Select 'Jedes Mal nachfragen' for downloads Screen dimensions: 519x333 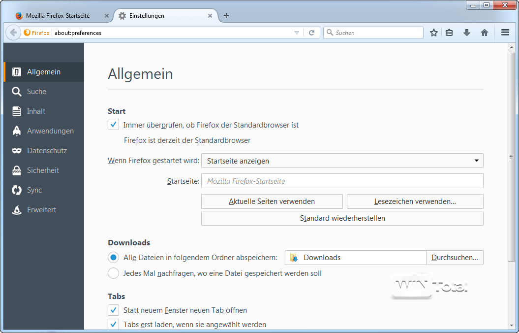(x=113, y=273)
